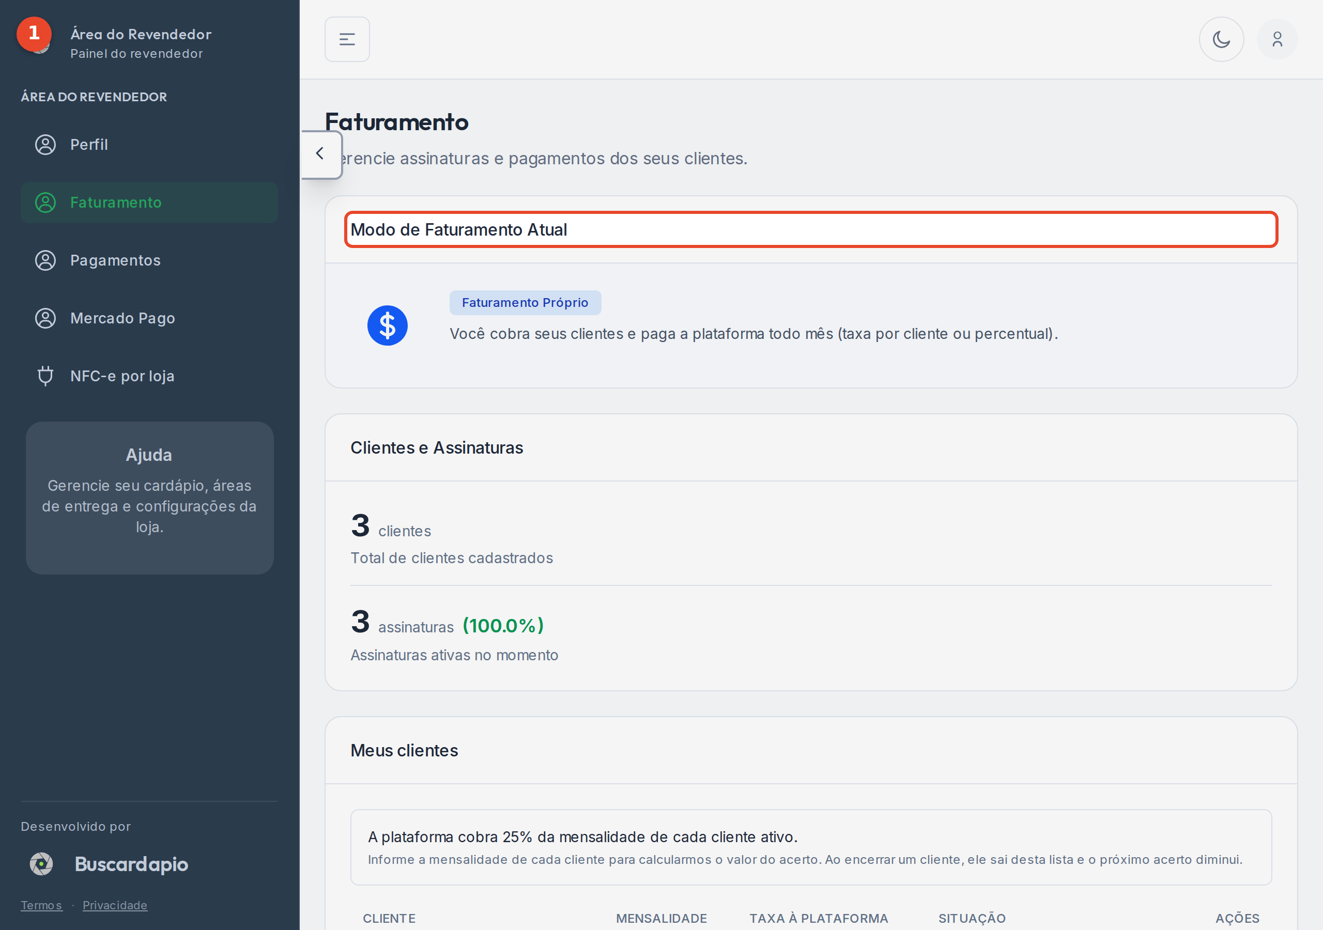The image size is (1323, 930).
Task: Select Faturamento in the sidebar
Action: pyautogui.click(x=149, y=203)
